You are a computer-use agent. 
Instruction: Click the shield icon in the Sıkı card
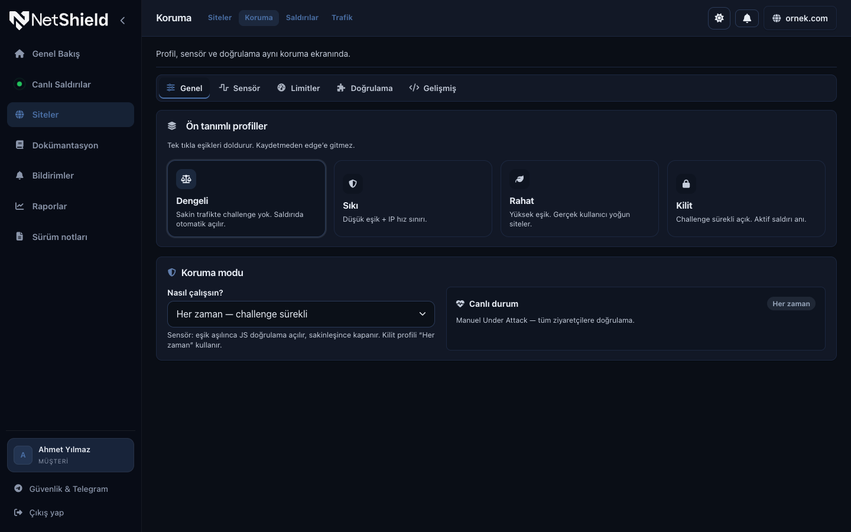tap(353, 184)
